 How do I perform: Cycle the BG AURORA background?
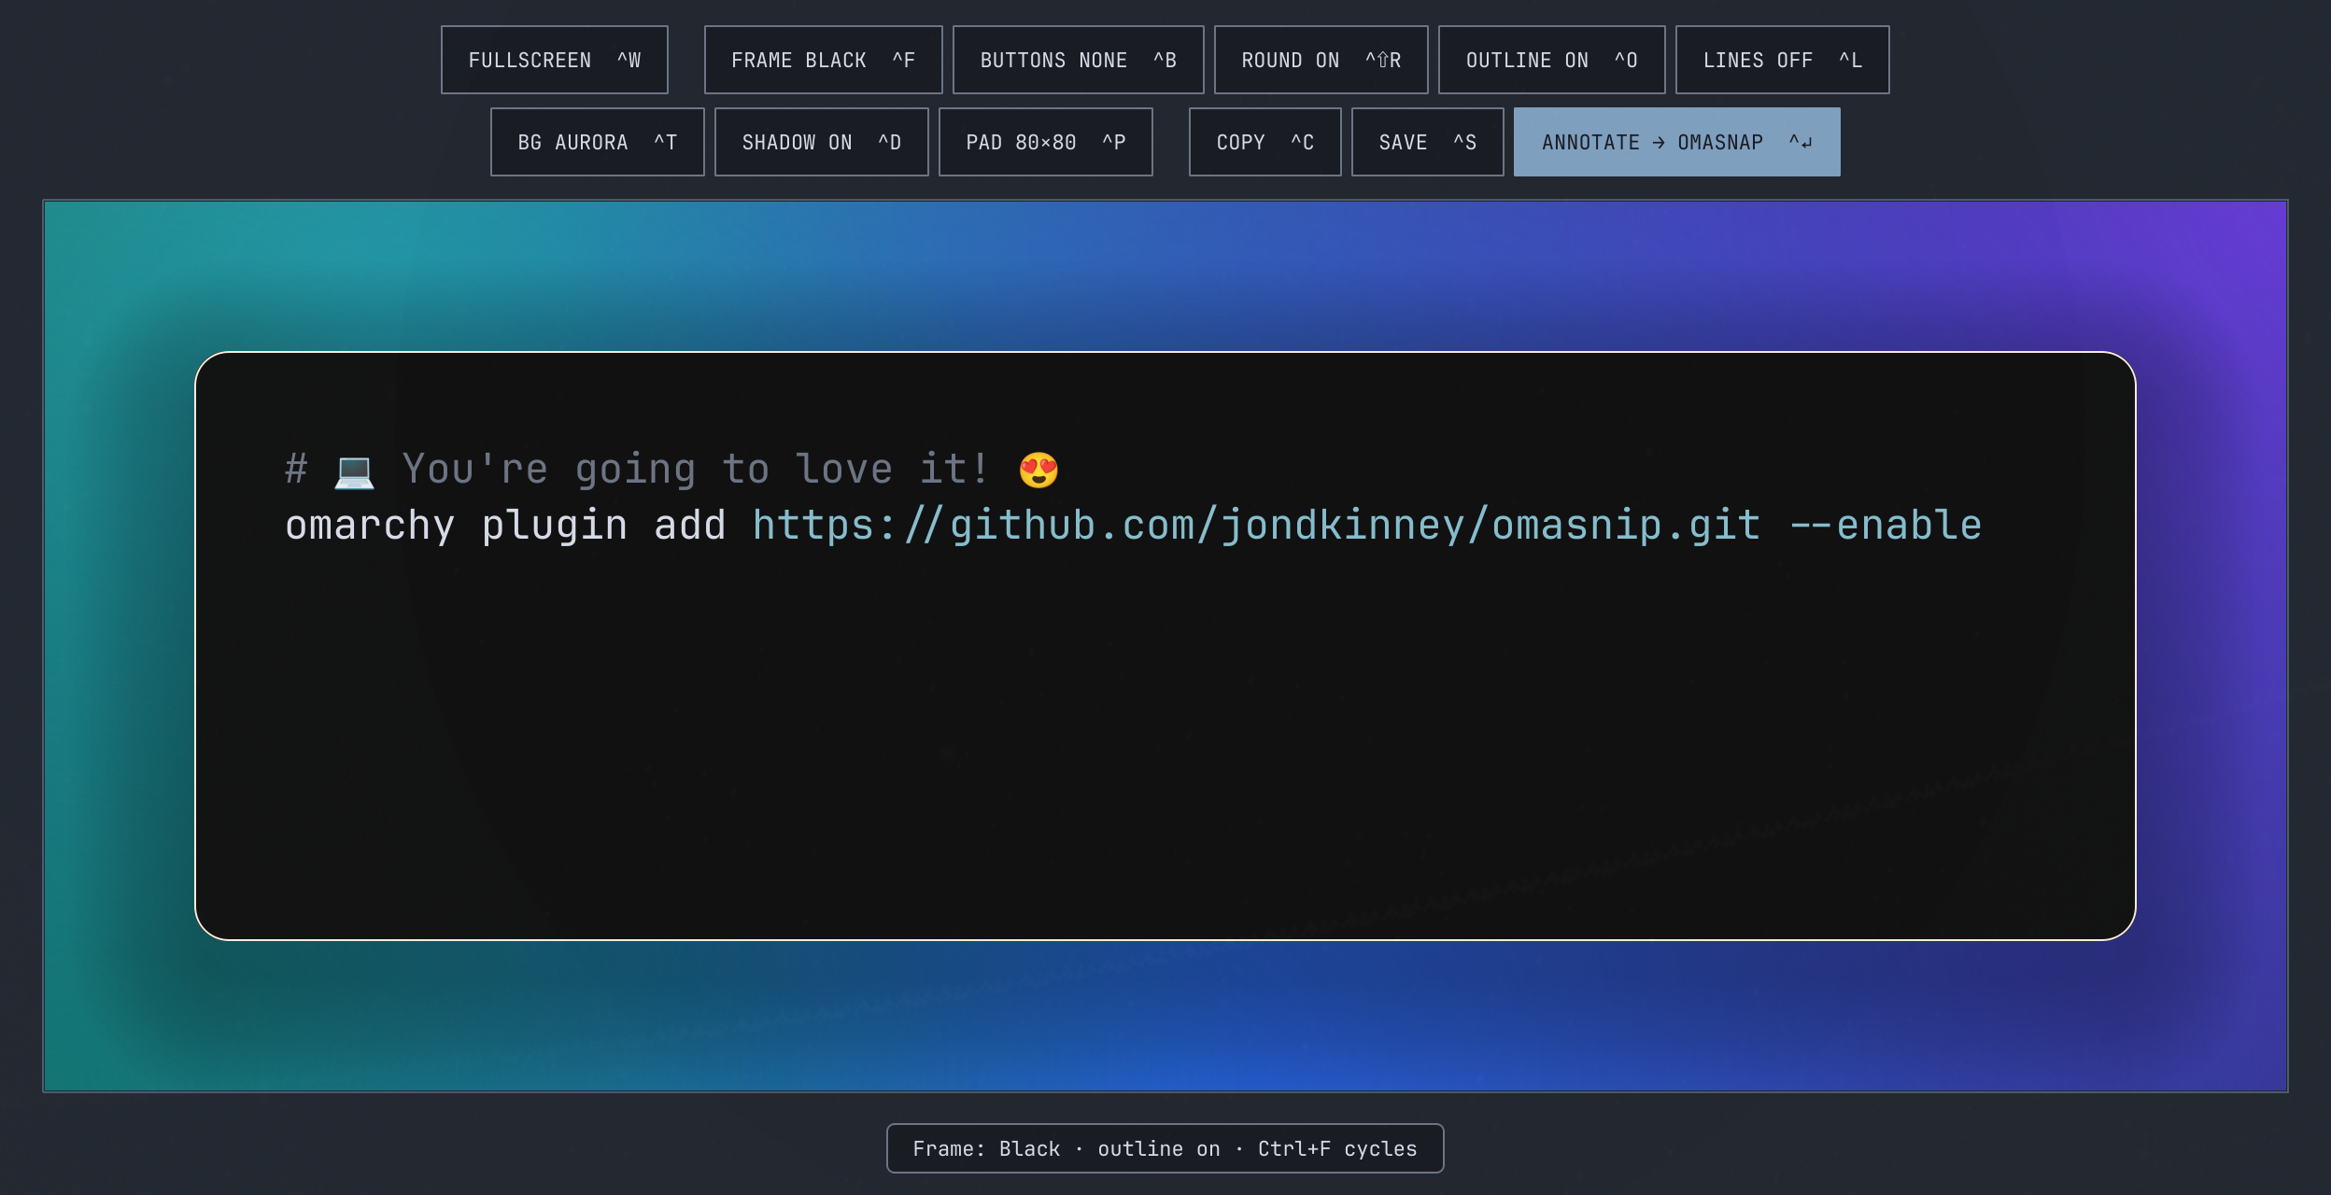[598, 142]
